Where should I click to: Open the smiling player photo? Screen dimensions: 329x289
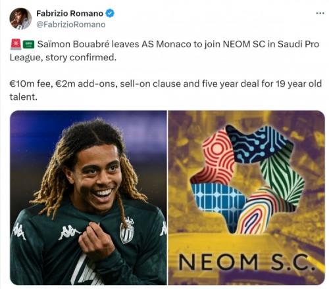point(88,198)
